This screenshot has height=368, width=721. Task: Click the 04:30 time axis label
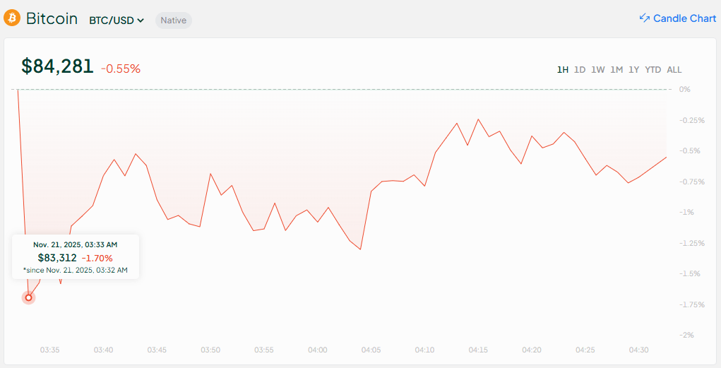tap(639, 350)
